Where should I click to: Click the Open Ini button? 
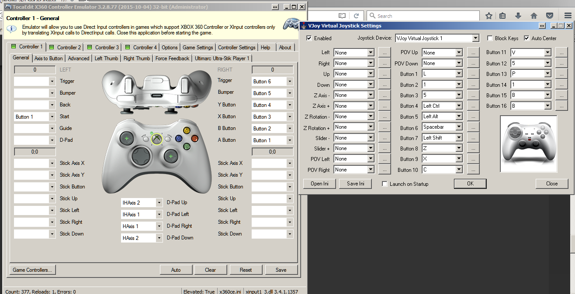pyautogui.click(x=319, y=184)
